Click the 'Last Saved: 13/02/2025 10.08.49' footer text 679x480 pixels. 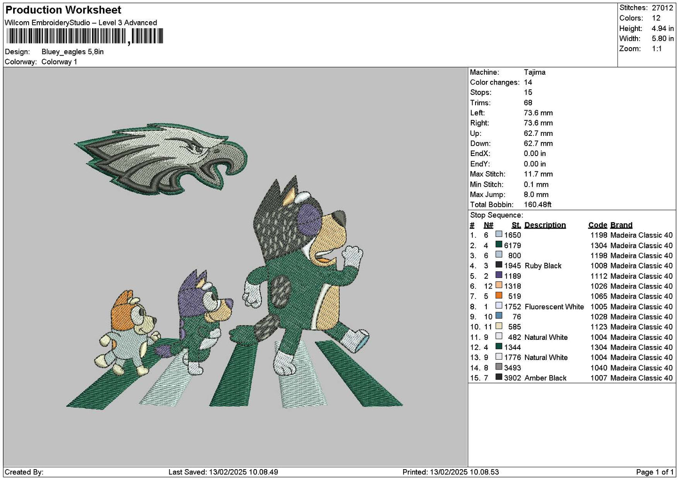223,472
